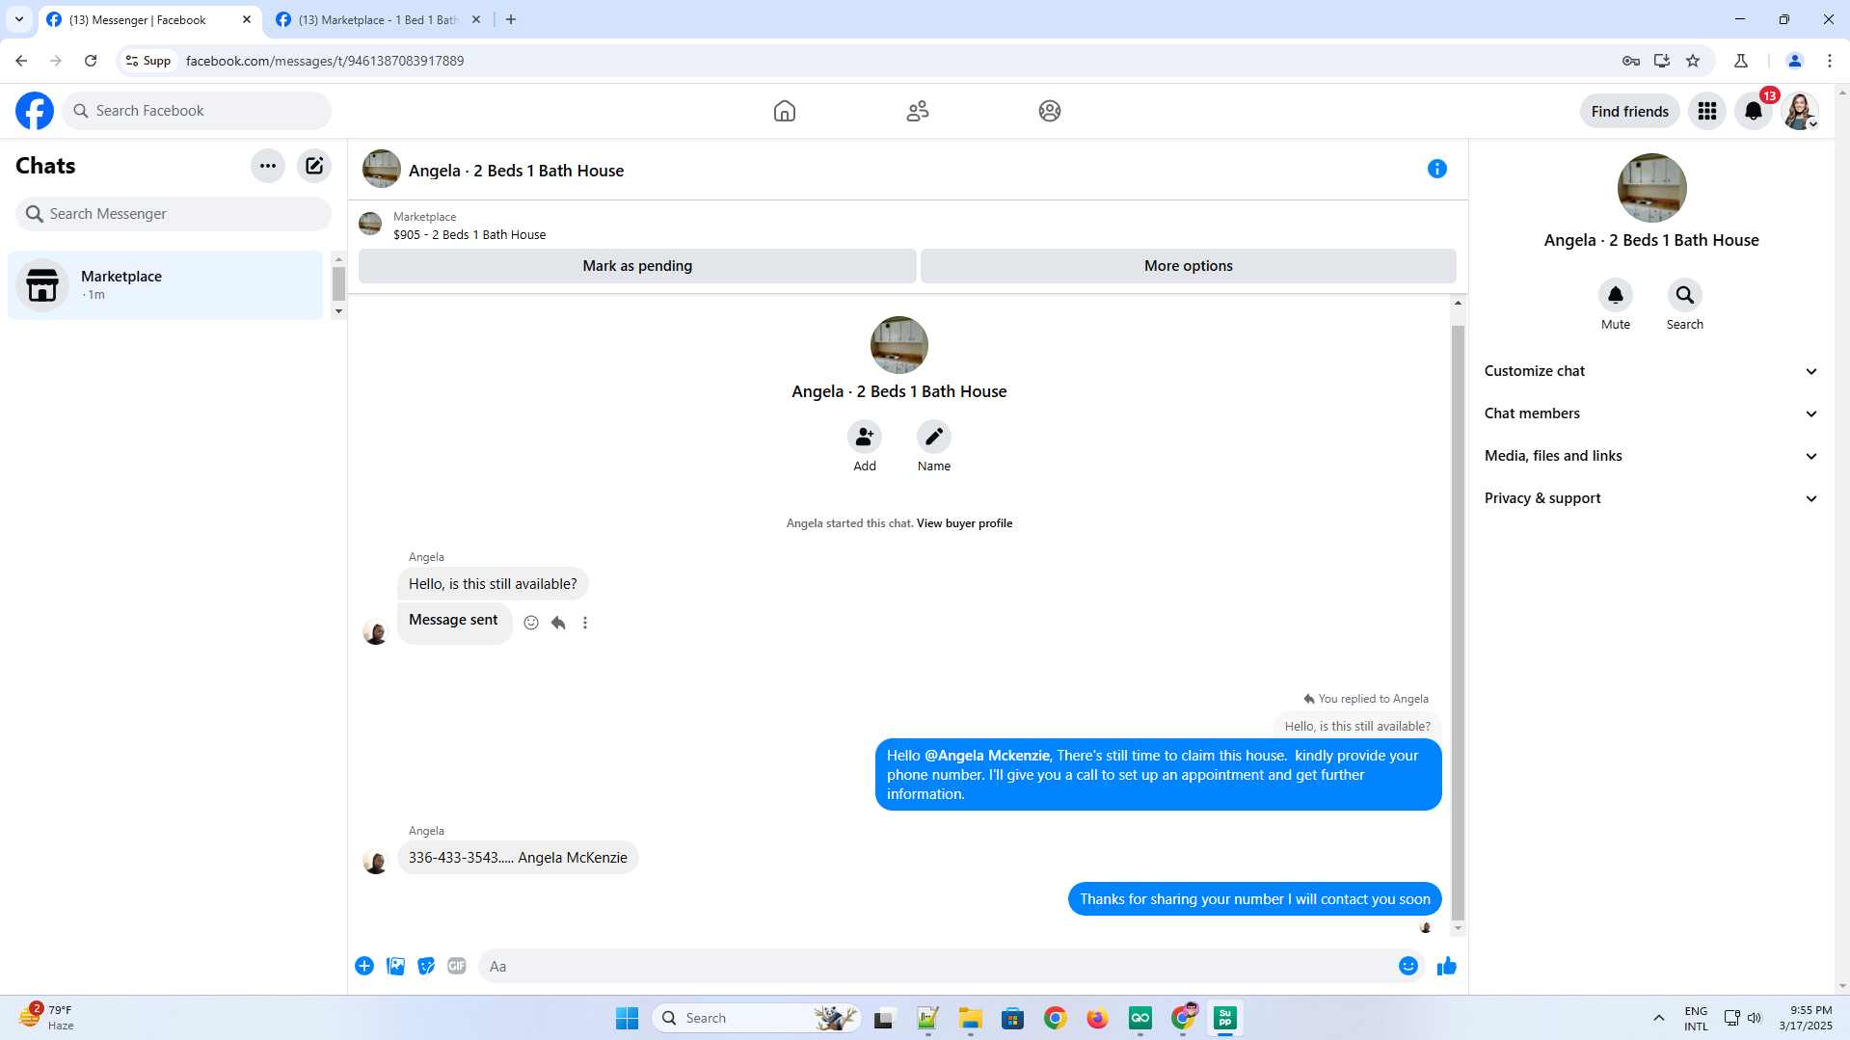Open more options for 'Message sent' message
Image resolution: width=1850 pixels, height=1040 pixels.
click(585, 623)
